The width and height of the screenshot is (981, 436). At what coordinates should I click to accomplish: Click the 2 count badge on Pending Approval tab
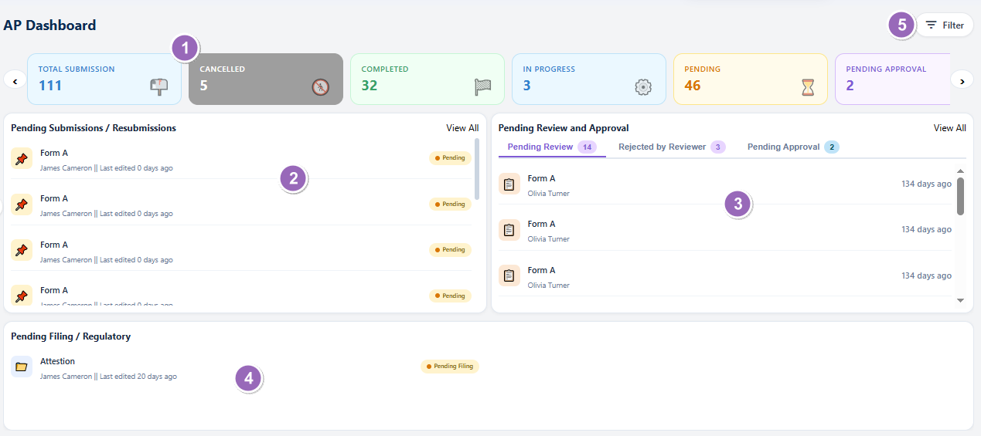coord(832,147)
